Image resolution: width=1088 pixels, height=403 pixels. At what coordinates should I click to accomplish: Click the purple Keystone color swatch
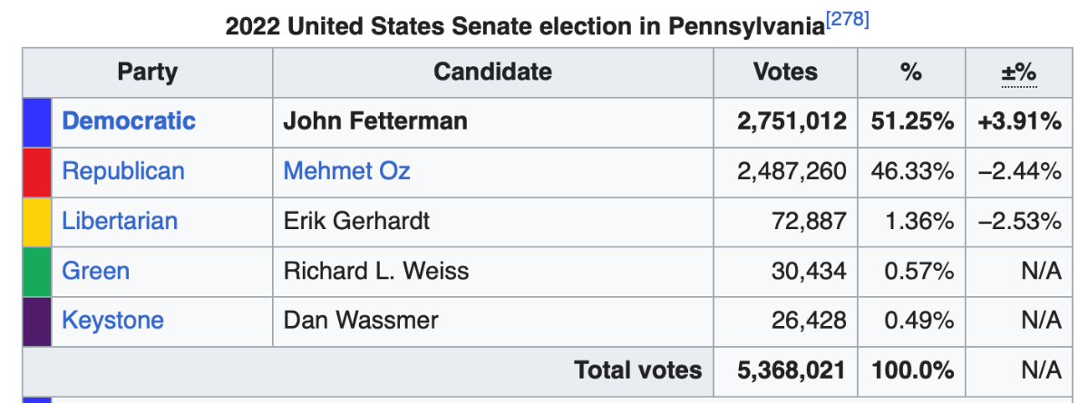pyautogui.click(x=37, y=321)
